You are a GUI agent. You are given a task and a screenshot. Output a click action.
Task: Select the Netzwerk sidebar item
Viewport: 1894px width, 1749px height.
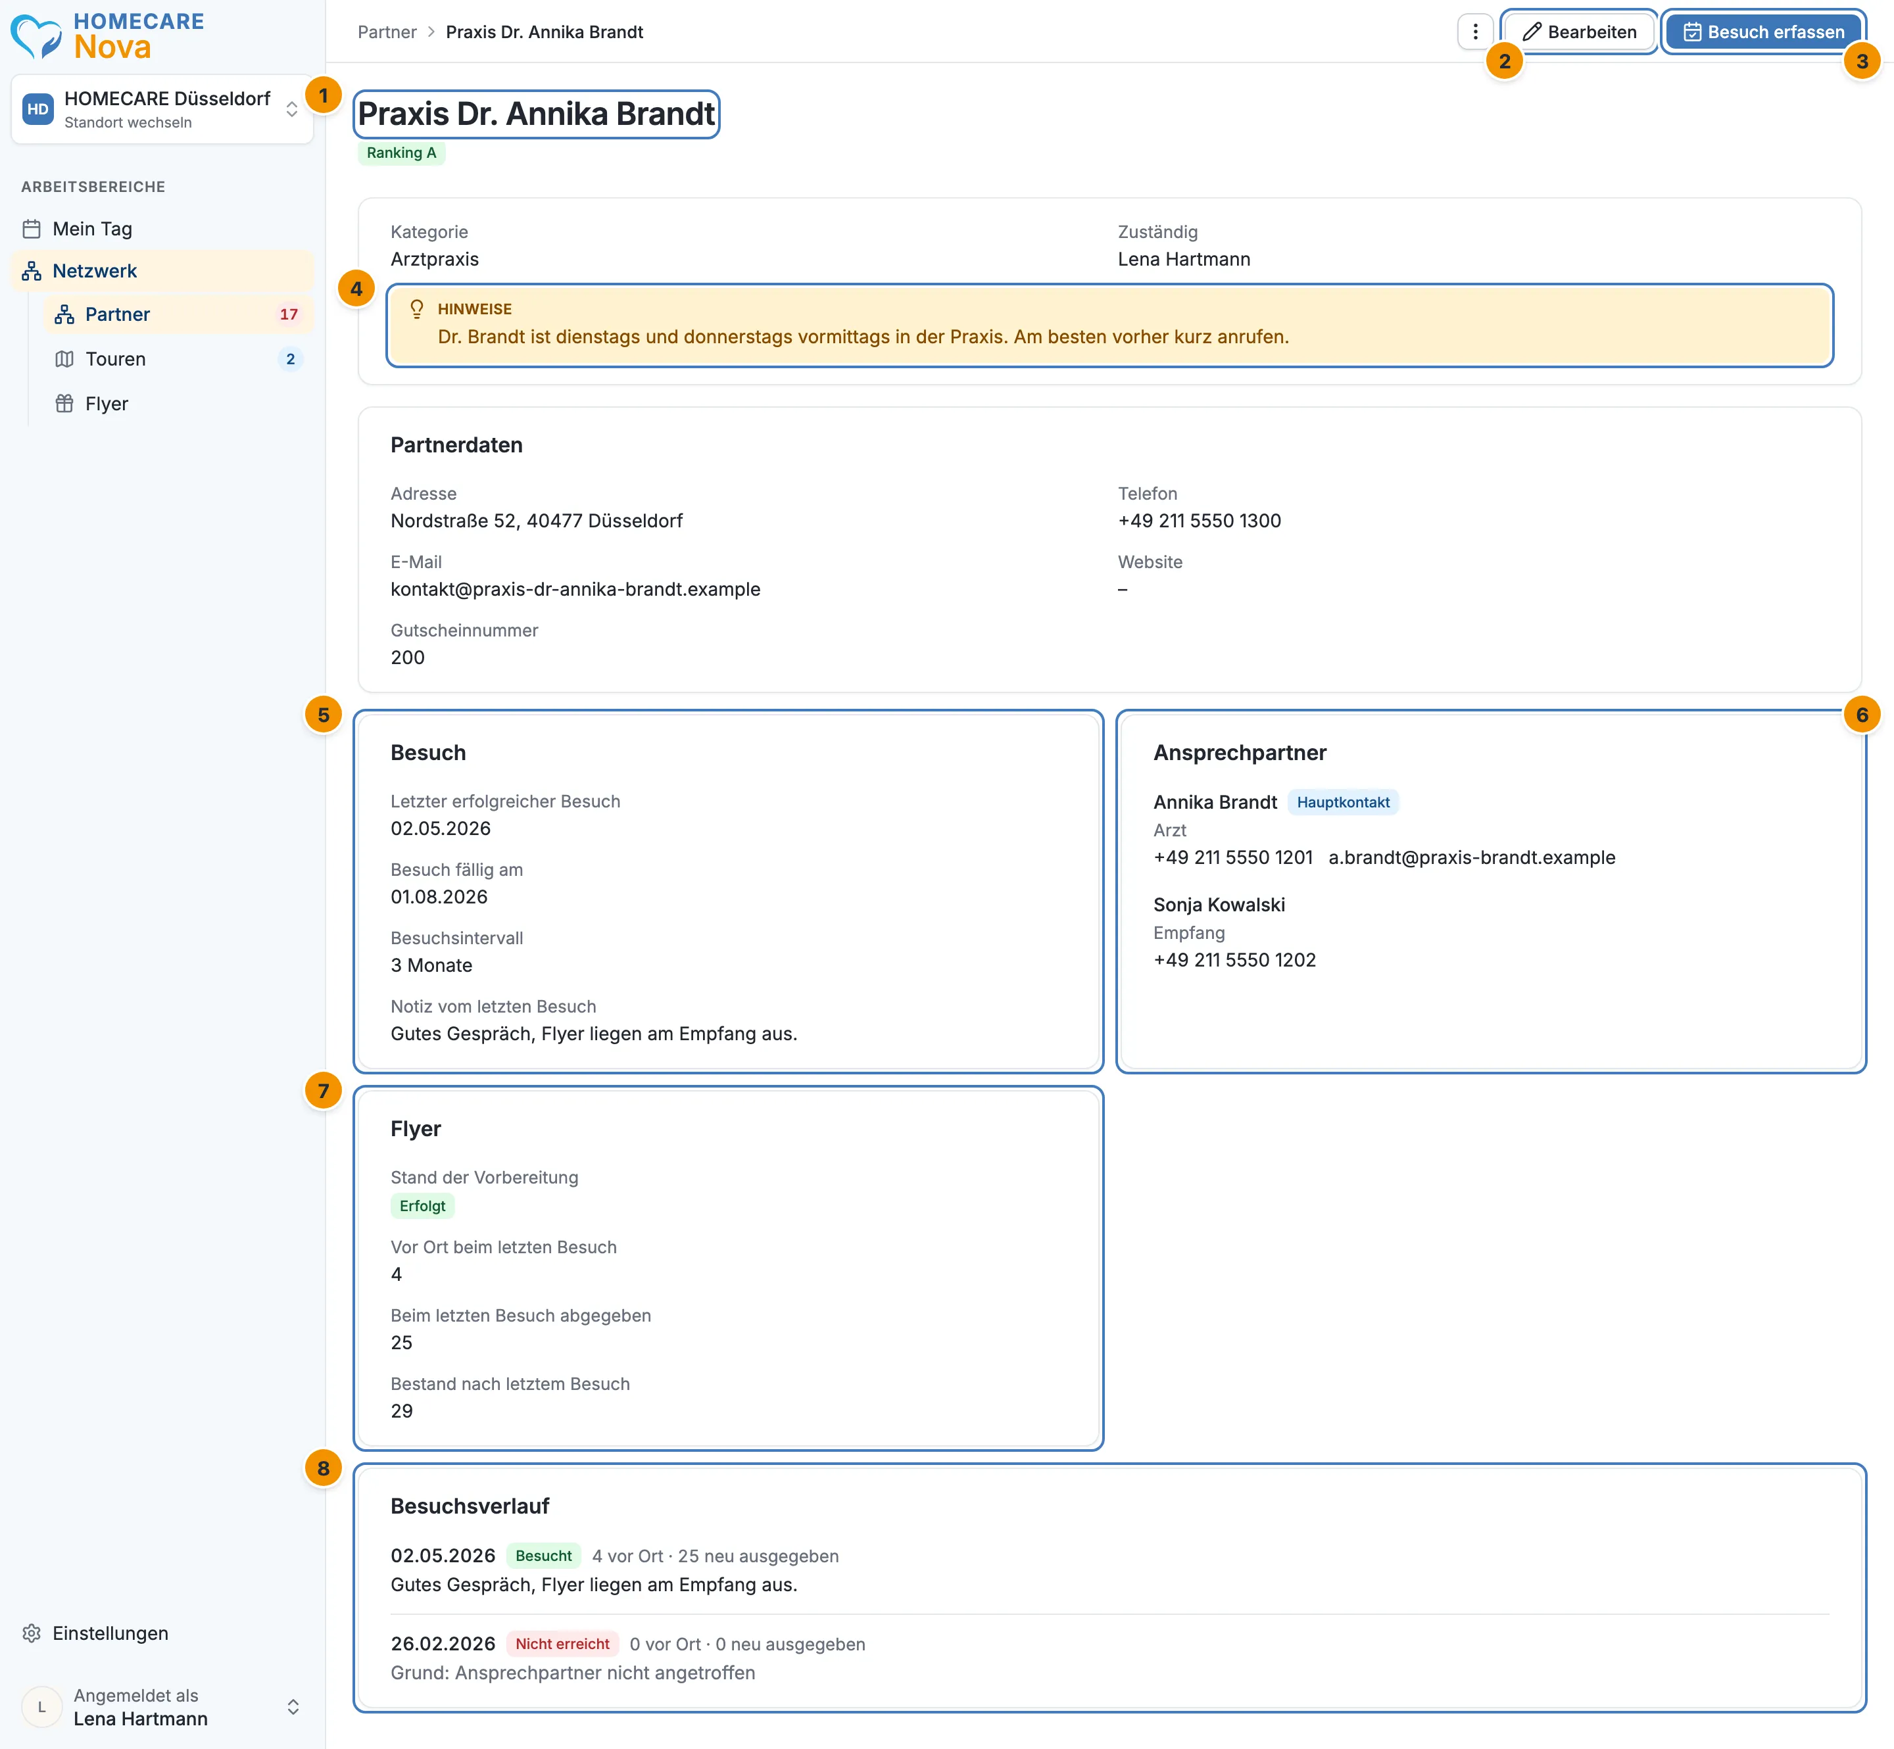(162, 271)
